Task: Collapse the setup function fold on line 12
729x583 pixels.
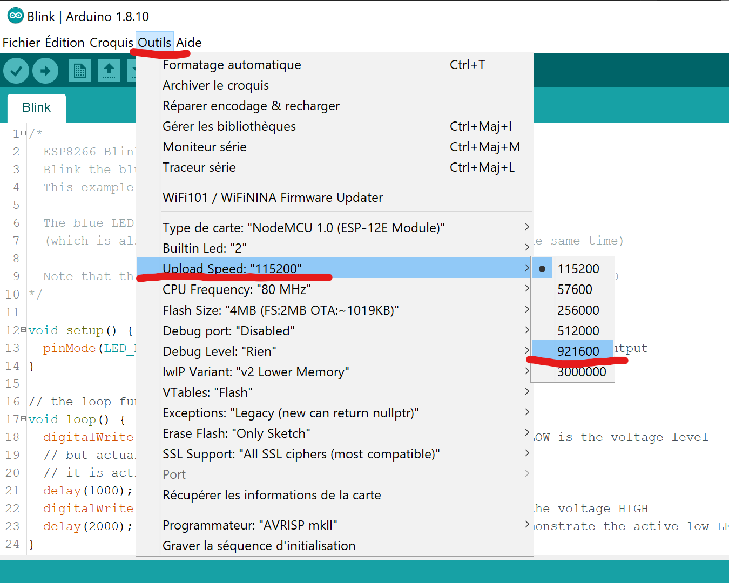Action: [x=24, y=330]
